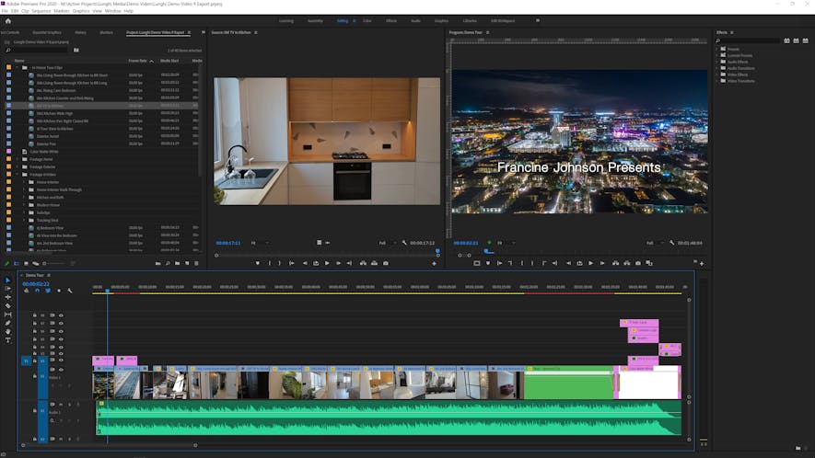Toggle timeline snapping magnet icon
Screen dimensions: 815x458
[x=37, y=291]
